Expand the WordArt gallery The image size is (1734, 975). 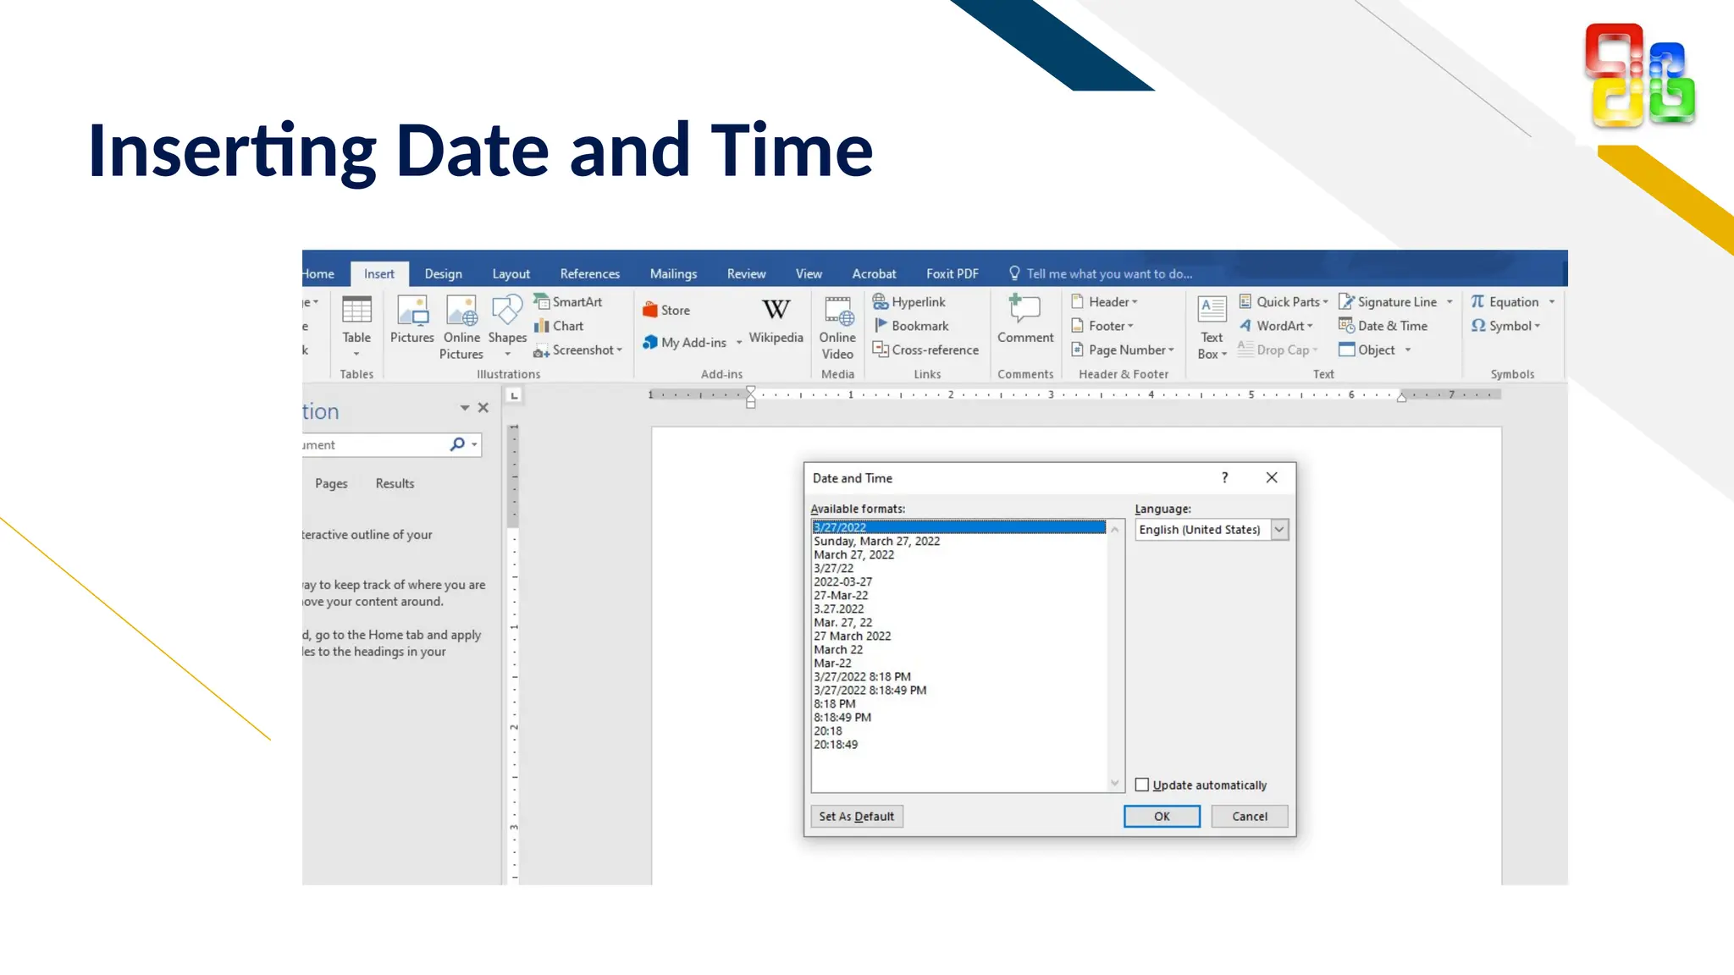(x=1276, y=326)
